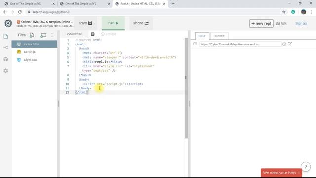Screen dimensions: 316x178
Task: Click the index.html editor tab
Action: click(x=74, y=34)
